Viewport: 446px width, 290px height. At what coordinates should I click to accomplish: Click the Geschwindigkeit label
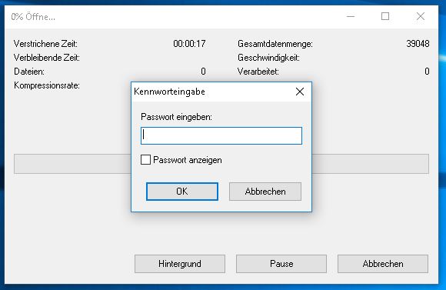click(x=269, y=58)
